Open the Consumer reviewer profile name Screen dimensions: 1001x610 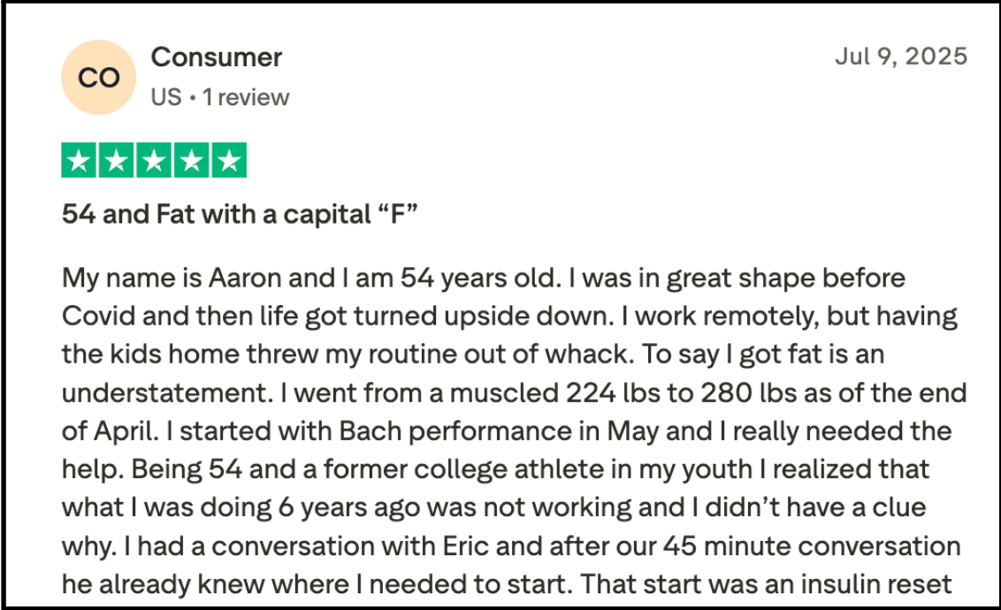[217, 57]
